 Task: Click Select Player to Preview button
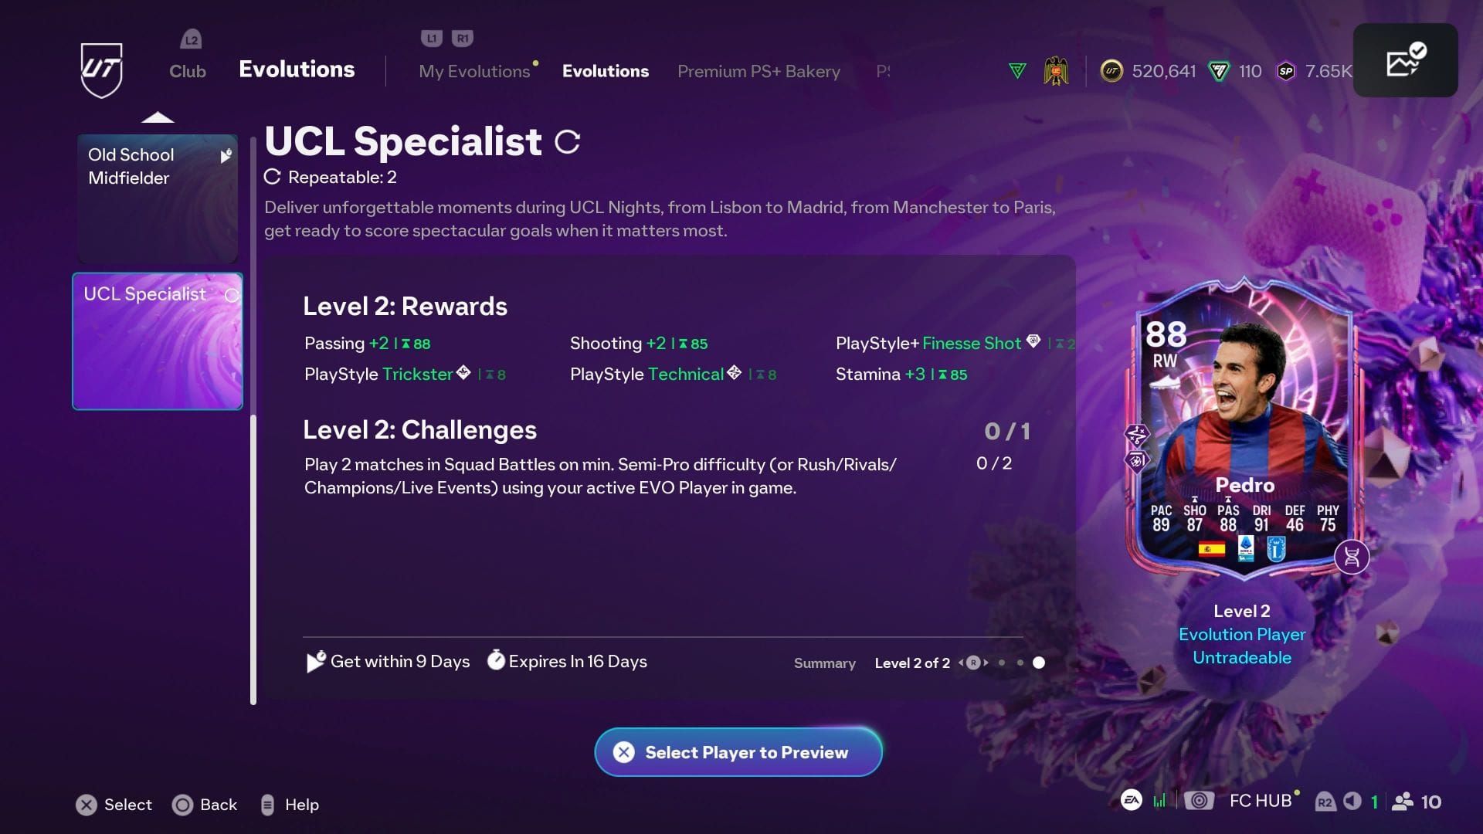738,752
